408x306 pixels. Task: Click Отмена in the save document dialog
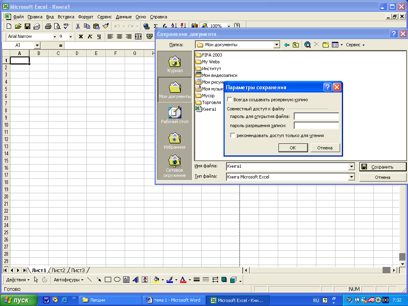[x=382, y=177]
